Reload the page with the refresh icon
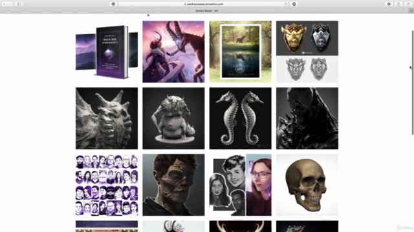This screenshot has height=232, width=414. [x=286, y=5]
